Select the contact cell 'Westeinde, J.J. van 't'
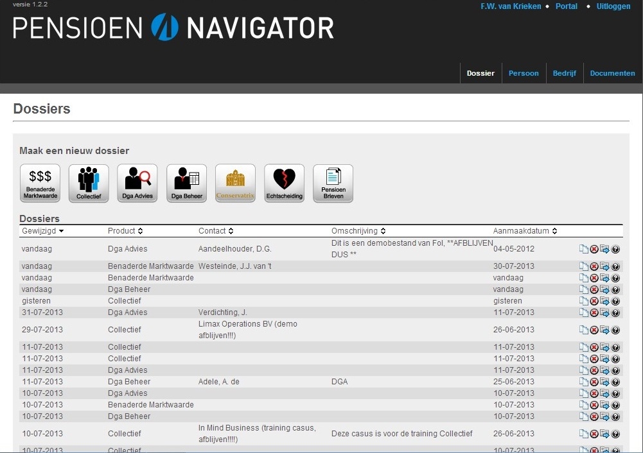The width and height of the screenshot is (643, 453). 235,266
